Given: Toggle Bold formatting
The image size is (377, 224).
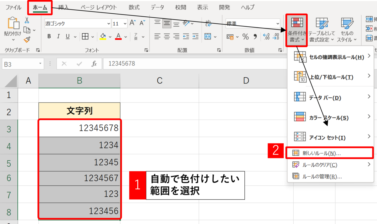Looking at the screenshot, I should (x=49, y=37).
